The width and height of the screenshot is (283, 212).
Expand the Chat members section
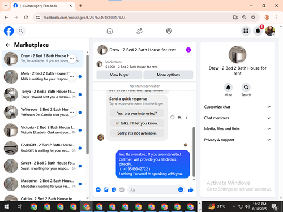click(237, 118)
